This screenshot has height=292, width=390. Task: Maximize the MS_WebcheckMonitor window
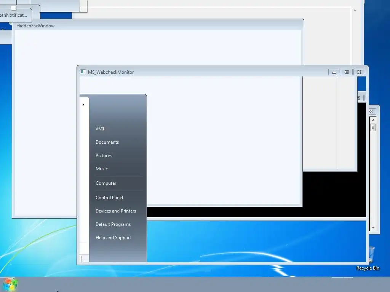pos(347,72)
